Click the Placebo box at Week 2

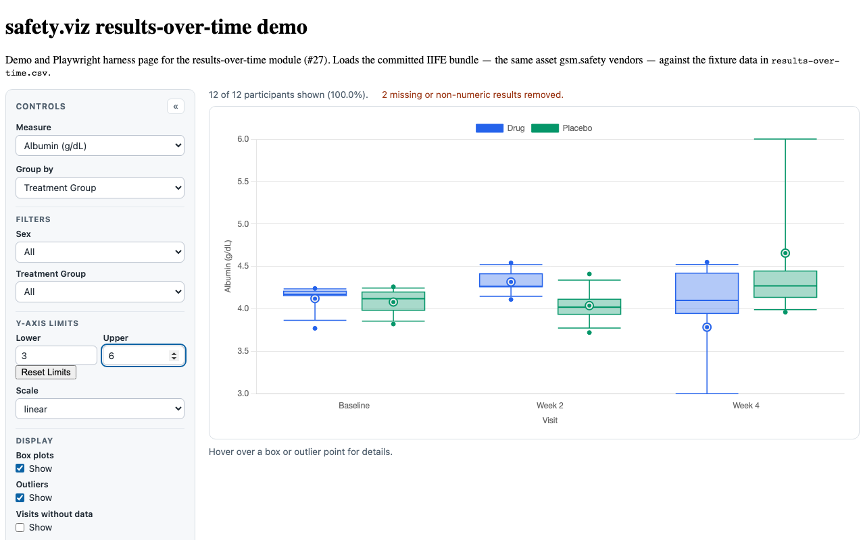[589, 306]
